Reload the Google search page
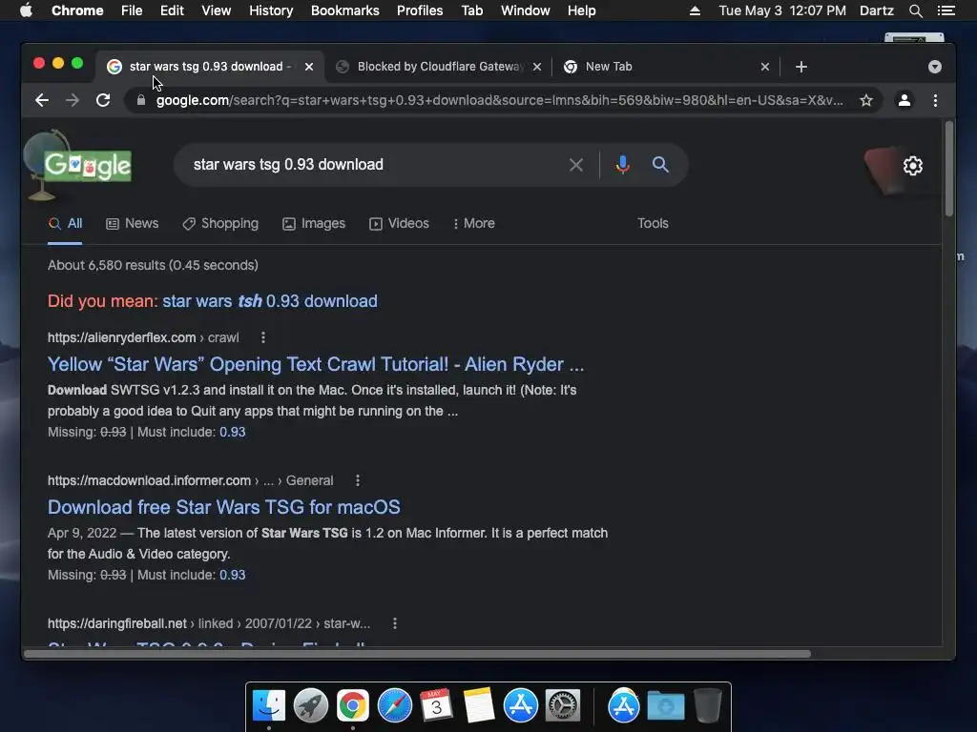This screenshot has width=977, height=732. click(103, 100)
